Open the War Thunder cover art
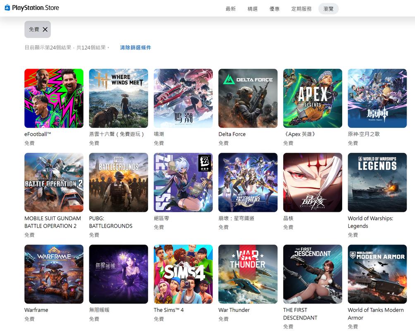The height and width of the screenshot is (331, 415). coord(248,274)
